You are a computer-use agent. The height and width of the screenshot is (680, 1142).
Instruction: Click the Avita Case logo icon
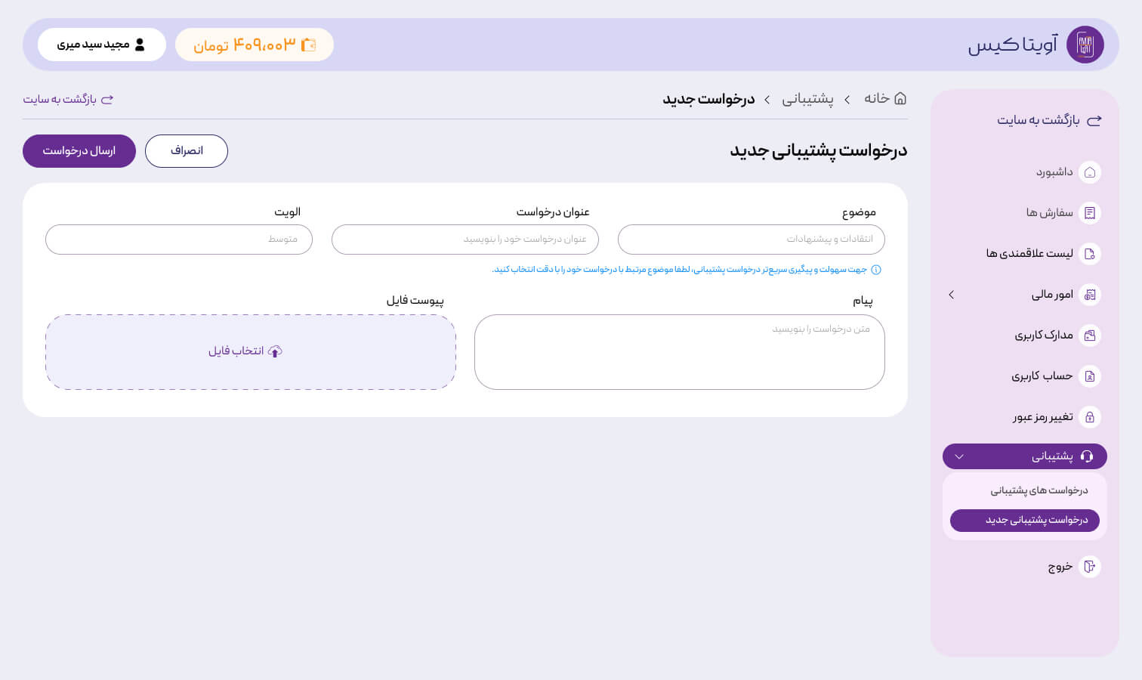tap(1085, 45)
